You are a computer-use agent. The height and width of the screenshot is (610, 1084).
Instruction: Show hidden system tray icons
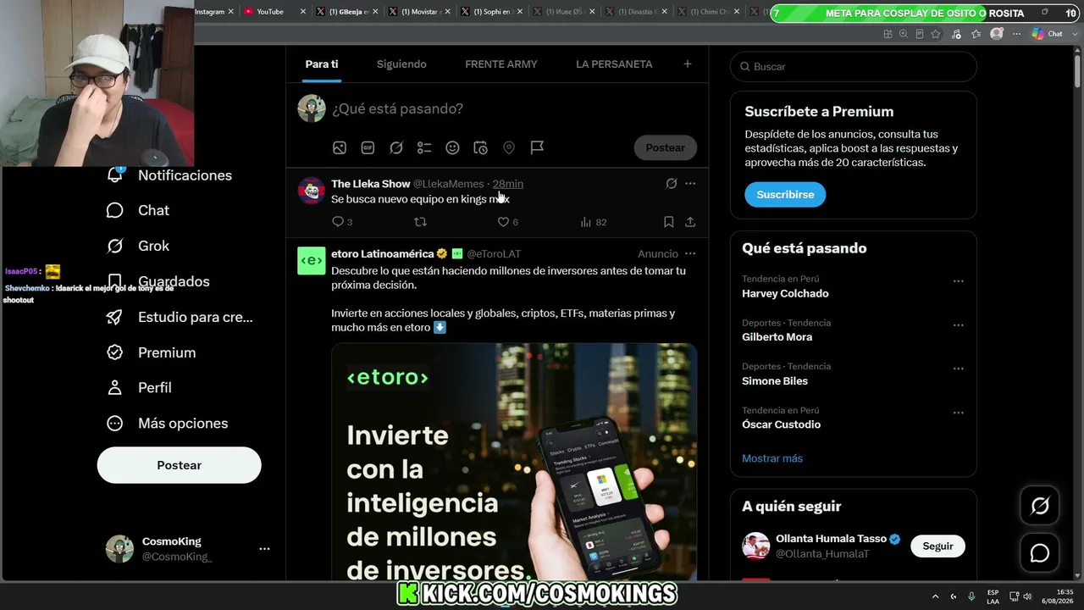click(935, 596)
